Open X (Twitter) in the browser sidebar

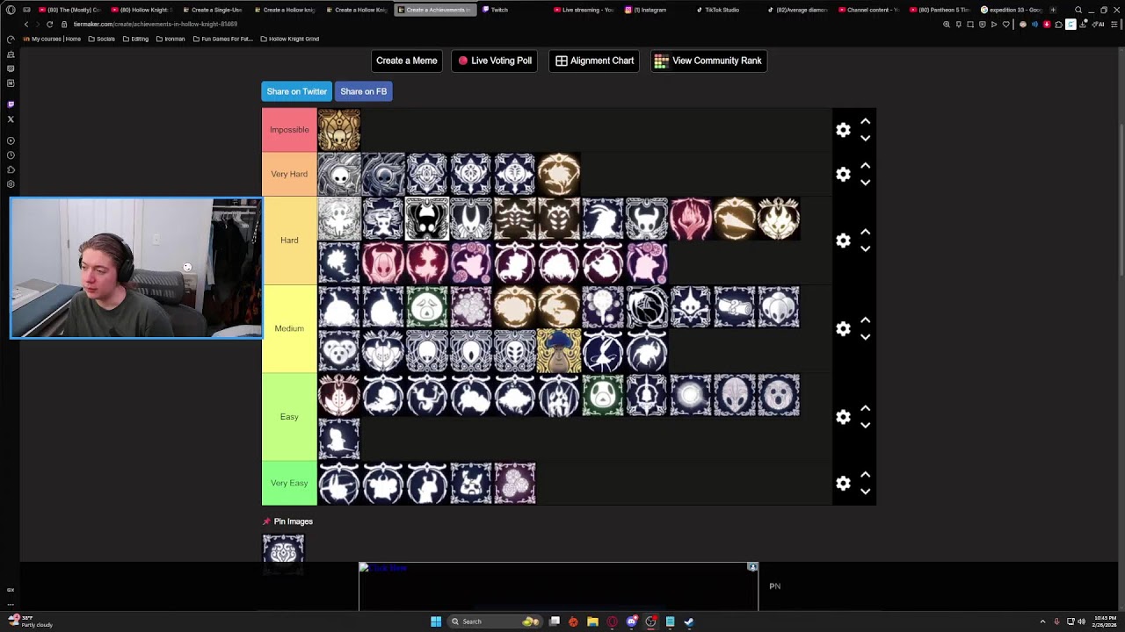pos(11,118)
